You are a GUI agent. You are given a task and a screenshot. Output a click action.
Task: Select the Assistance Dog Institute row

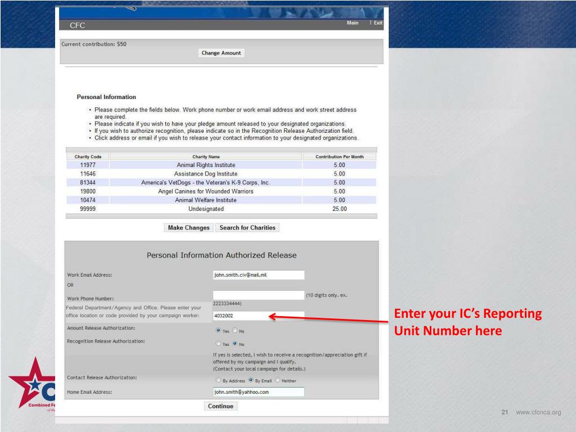point(221,174)
